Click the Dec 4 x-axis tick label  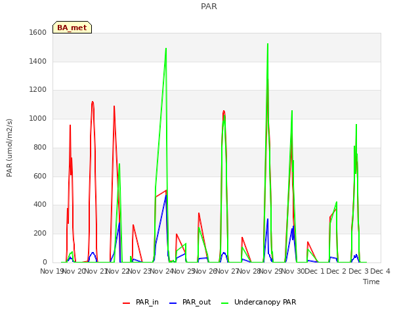click(x=380, y=271)
